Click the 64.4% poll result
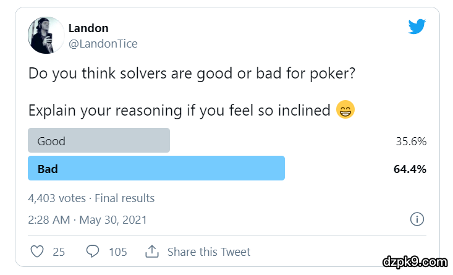This screenshot has width=453, height=275. [410, 169]
